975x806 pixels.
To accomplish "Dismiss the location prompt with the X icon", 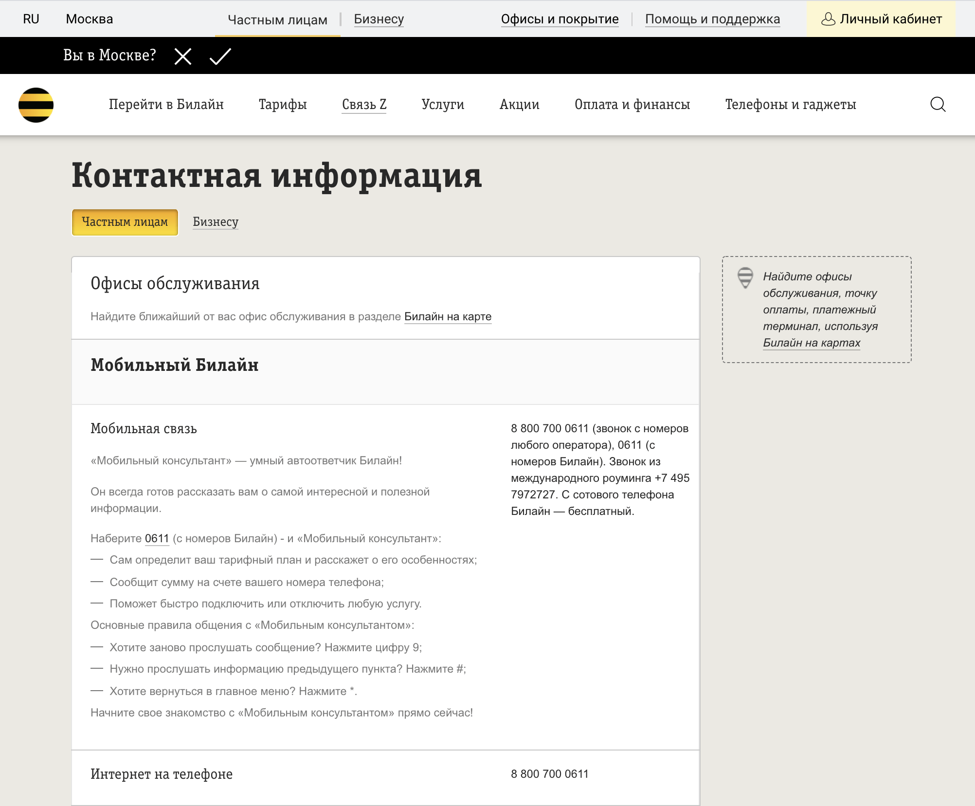I will (x=182, y=56).
